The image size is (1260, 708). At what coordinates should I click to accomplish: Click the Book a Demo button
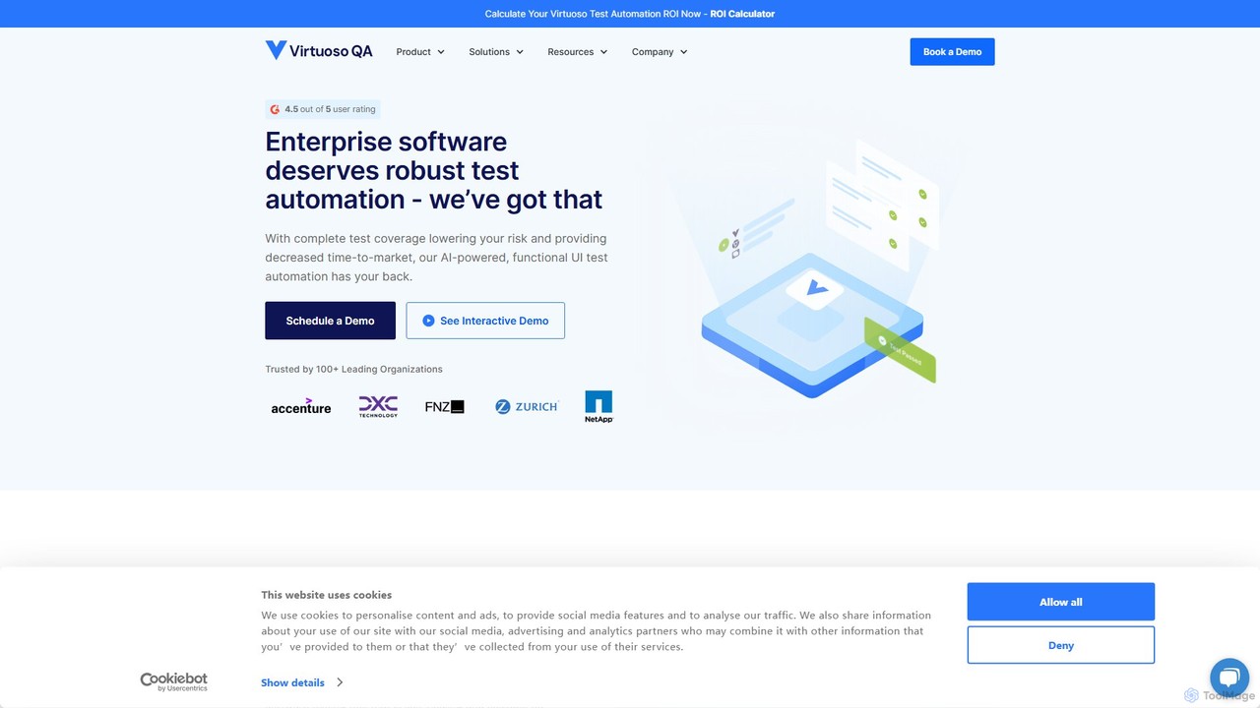click(x=952, y=52)
